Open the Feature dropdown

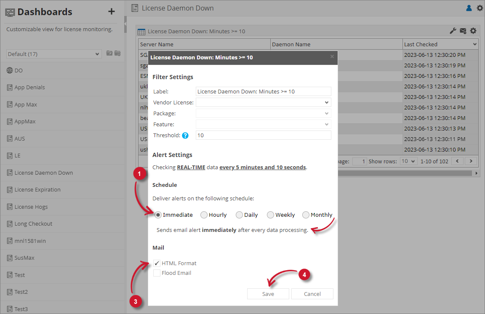pos(263,124)
